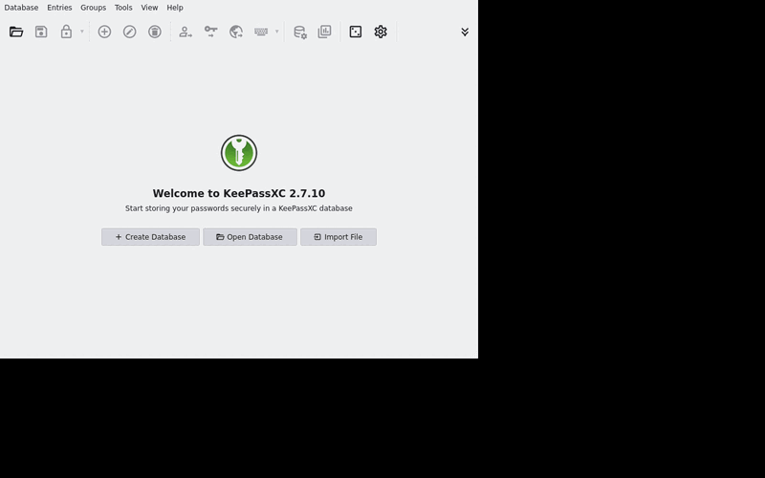Screen dimensions: 765x478
Task: Click the copy URL globe icon
Action: 236,32
